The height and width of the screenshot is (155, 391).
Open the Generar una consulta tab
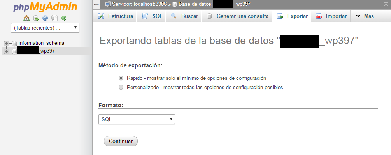(x=237, y=16)
